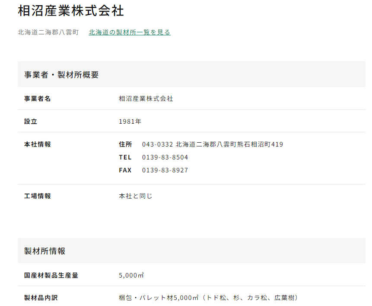Click the 本社情報 row label

38,144
